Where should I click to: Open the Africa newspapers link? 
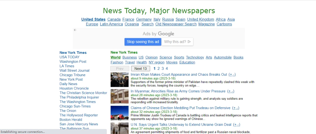[x=221, y=20]
